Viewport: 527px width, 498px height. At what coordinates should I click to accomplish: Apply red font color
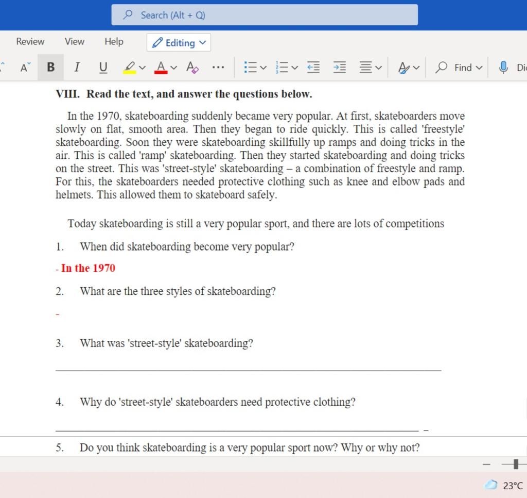coord(161,68)
